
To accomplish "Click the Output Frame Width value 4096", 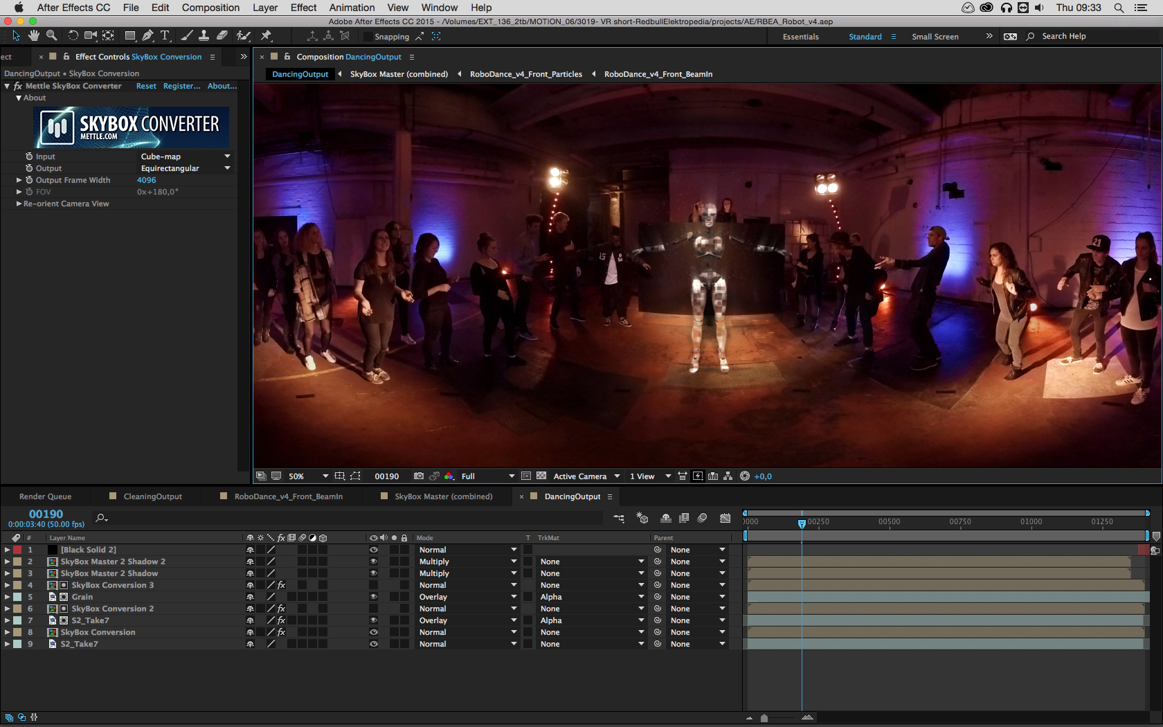I will pos(146,180).
